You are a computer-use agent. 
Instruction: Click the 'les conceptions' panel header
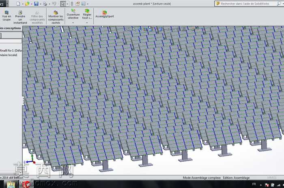[11, 28]
